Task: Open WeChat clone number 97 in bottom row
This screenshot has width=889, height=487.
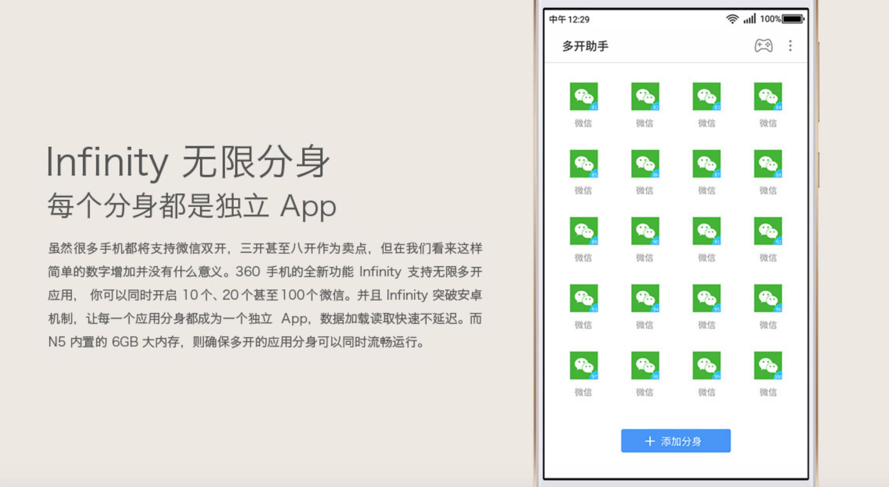Action: click(x=585, y=366)
